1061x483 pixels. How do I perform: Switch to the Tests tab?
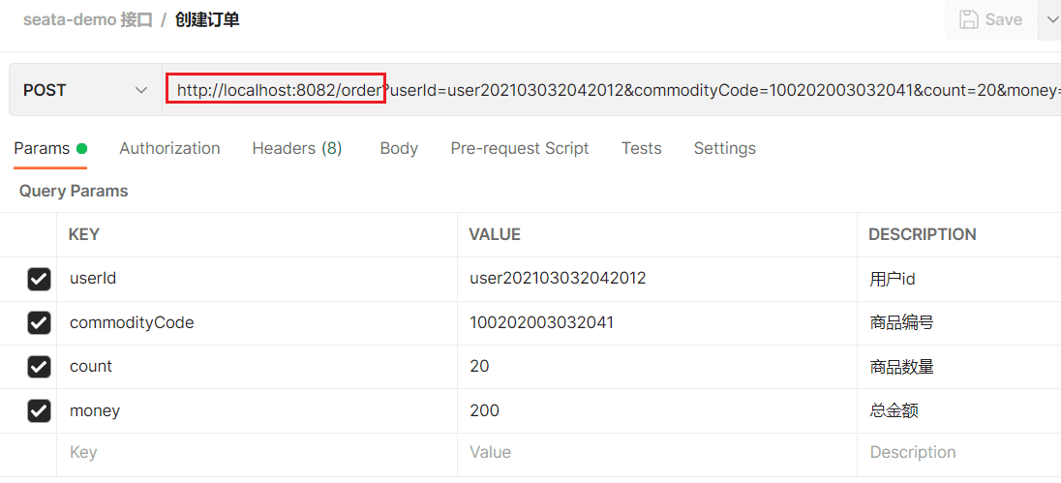pyautogui.click(x=641, y=148)
